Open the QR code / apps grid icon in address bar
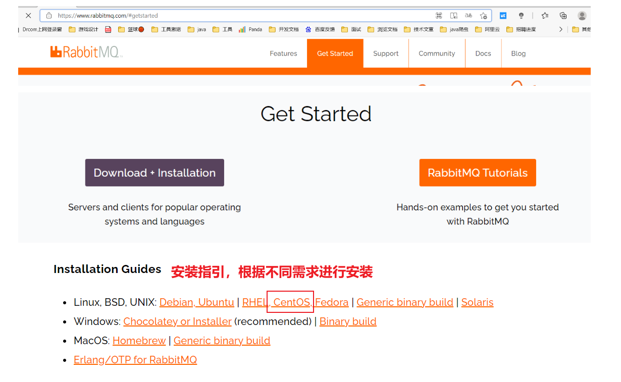621x382 pixels. click(439, 16)
